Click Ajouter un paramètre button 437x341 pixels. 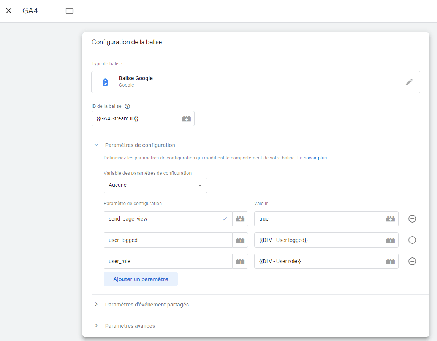(141, 279)
